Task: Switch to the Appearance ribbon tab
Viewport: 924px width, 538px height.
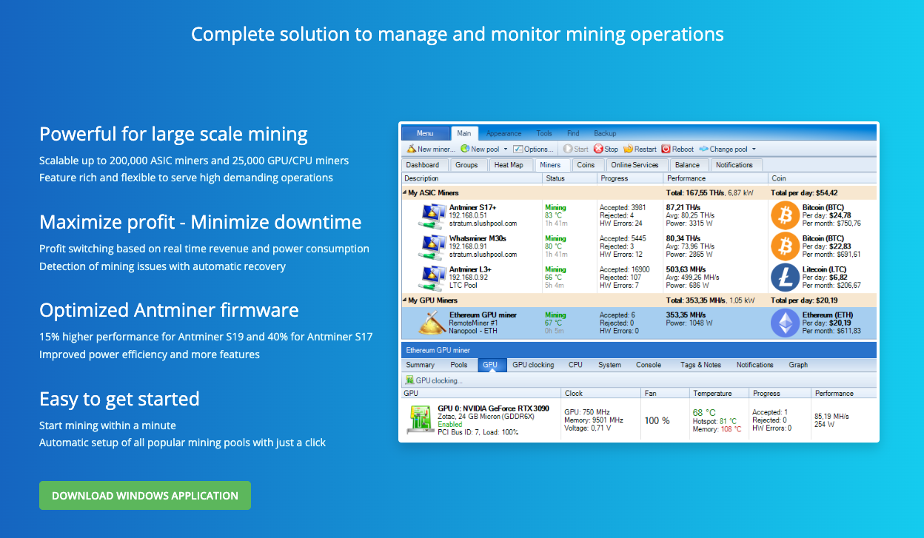Action: tap(504, 133)
